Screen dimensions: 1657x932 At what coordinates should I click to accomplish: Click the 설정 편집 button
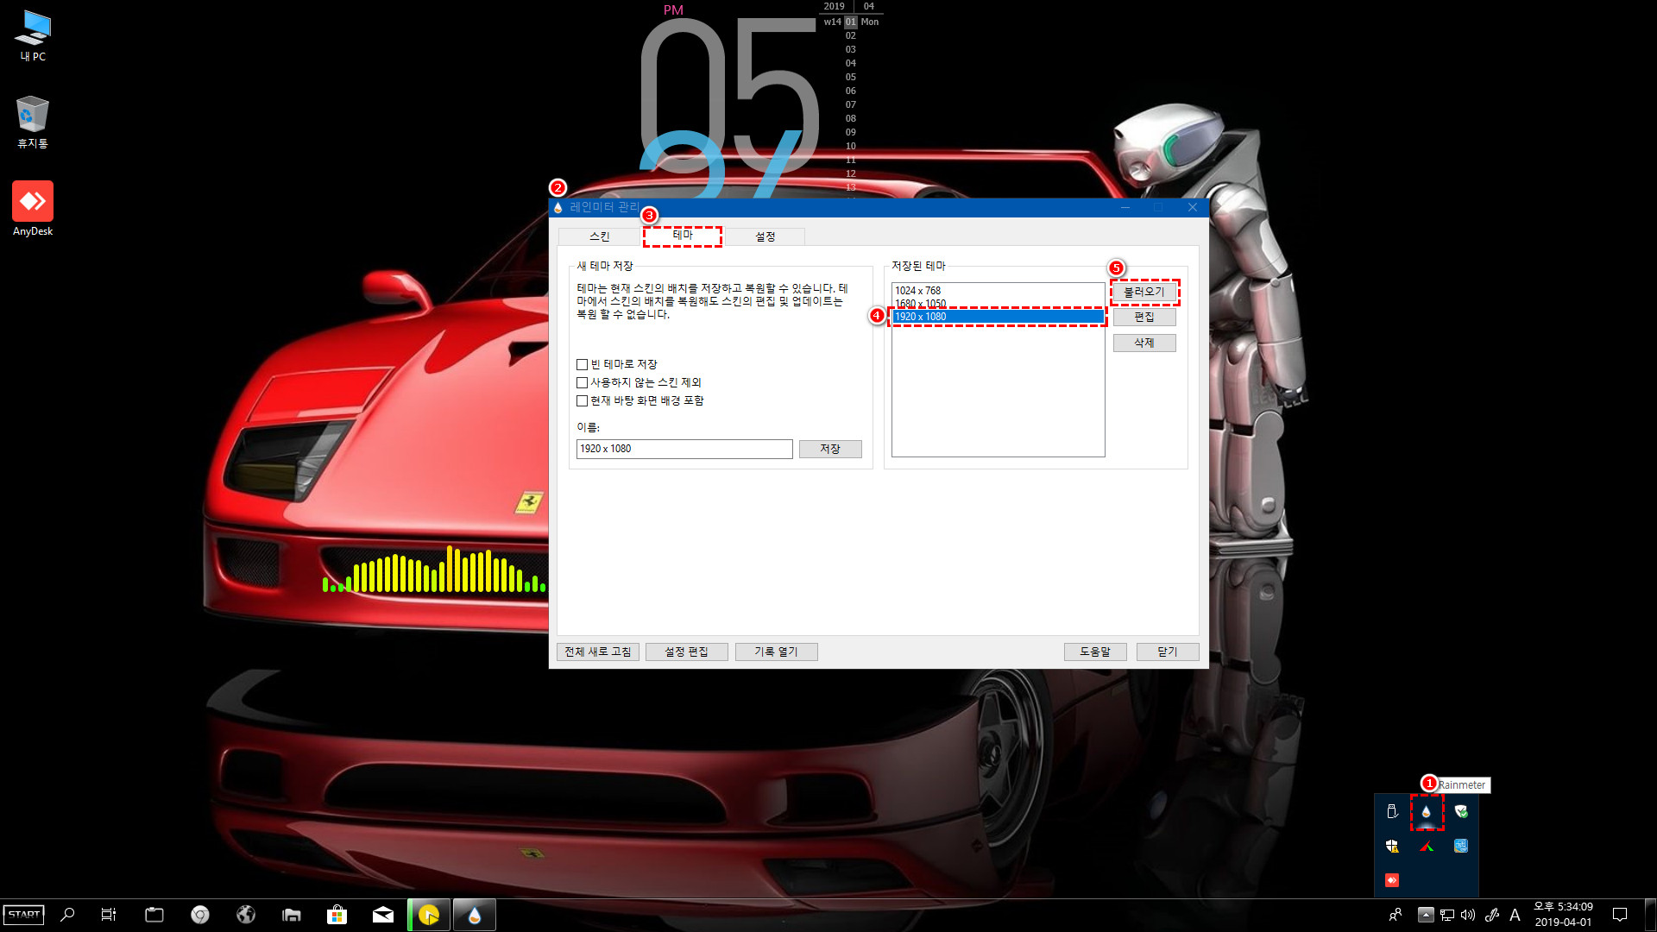pos(687,652)
